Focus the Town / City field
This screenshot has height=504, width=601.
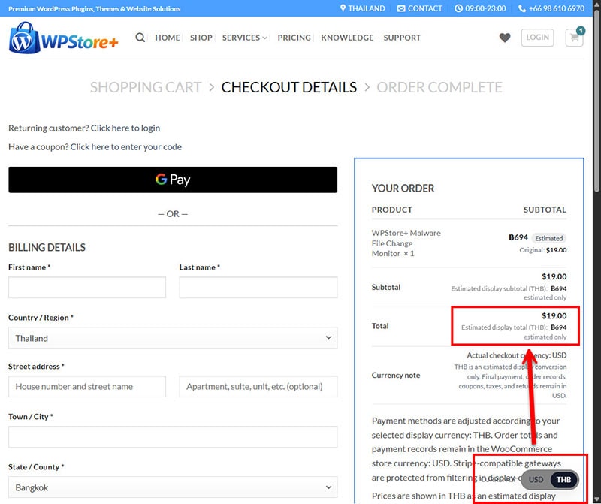coord(173,436)
